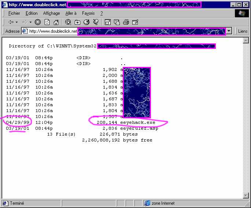Click 'Directory of C:\WINNT\System32' heading

53,46
